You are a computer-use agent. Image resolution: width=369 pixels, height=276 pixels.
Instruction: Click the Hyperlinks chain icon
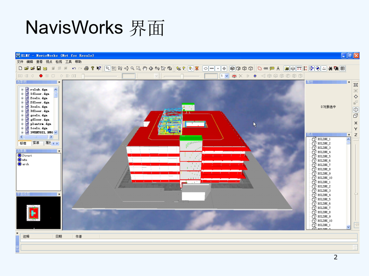pyautogui.click(x=266, y=68)
